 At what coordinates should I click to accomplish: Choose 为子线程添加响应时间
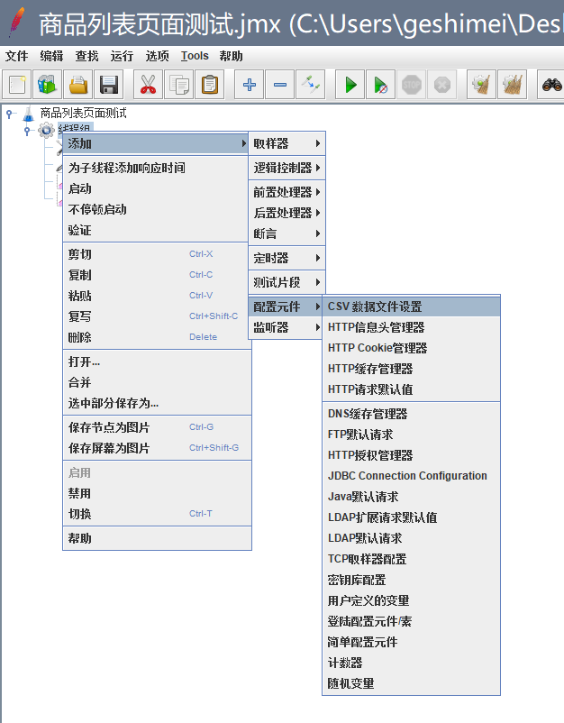pos(156,168)
